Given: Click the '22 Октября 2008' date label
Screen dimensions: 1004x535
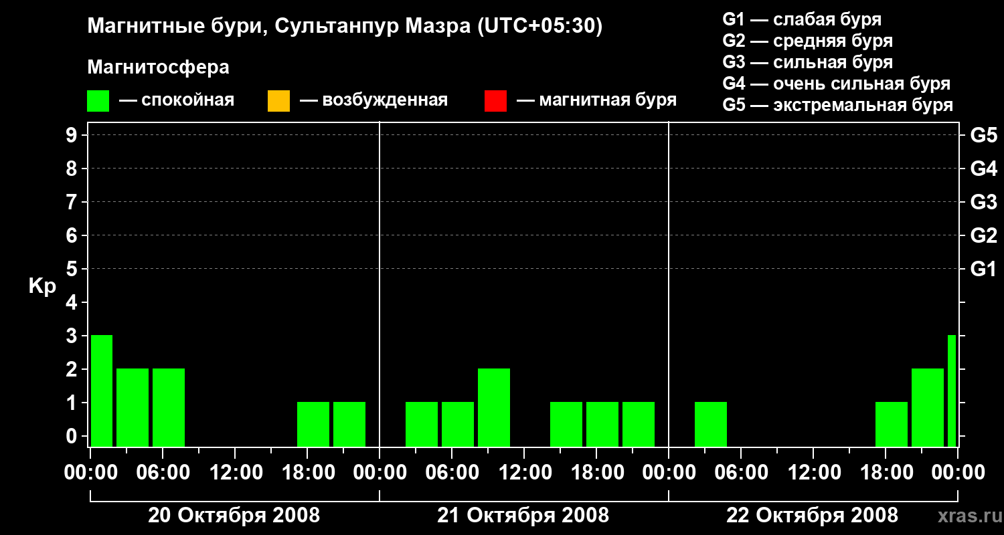Looking at the screenshot, I should point(813,516).
